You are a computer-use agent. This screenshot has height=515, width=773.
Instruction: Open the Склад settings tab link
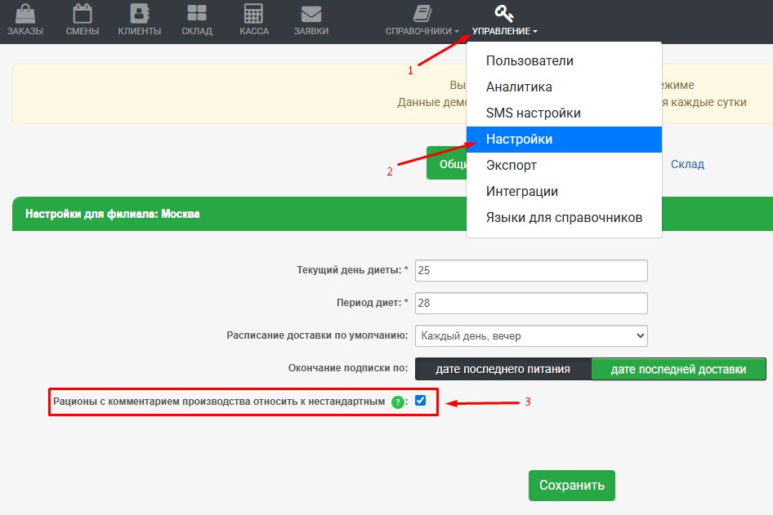pyautogui.click(x=687, y=164)
